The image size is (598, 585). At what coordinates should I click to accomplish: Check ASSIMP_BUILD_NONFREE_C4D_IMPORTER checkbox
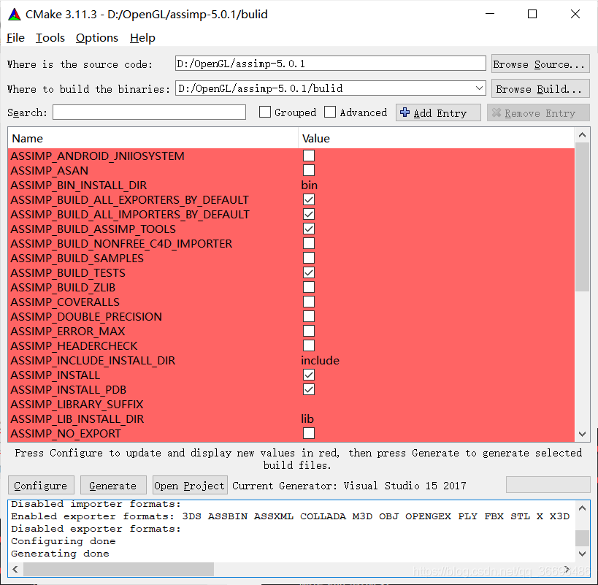[309, 243]
